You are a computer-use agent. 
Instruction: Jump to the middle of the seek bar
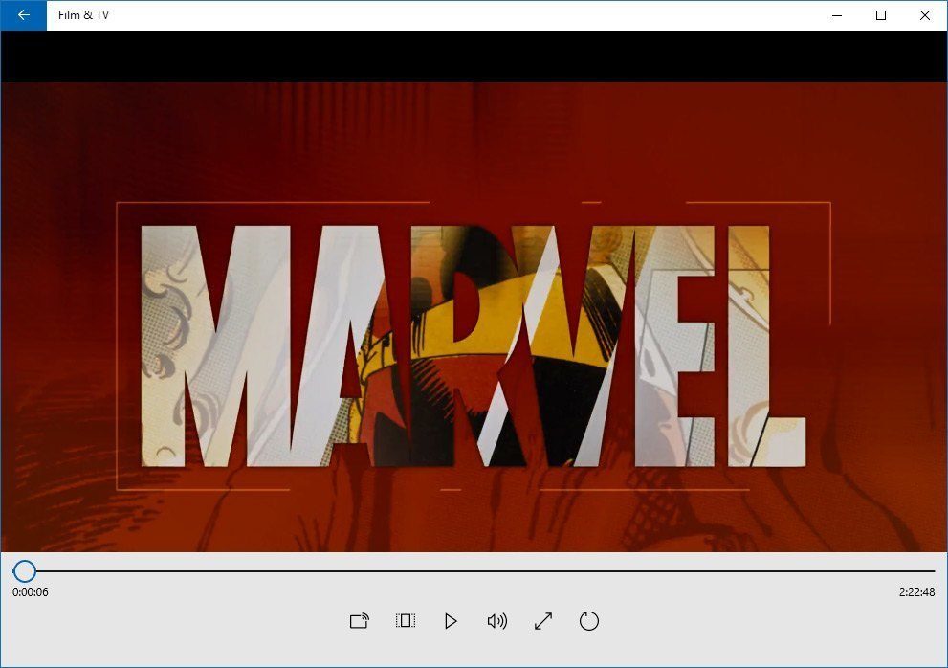point(474,570)
